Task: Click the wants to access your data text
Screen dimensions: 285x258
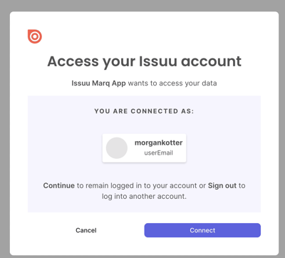Action: click(172, 83)
